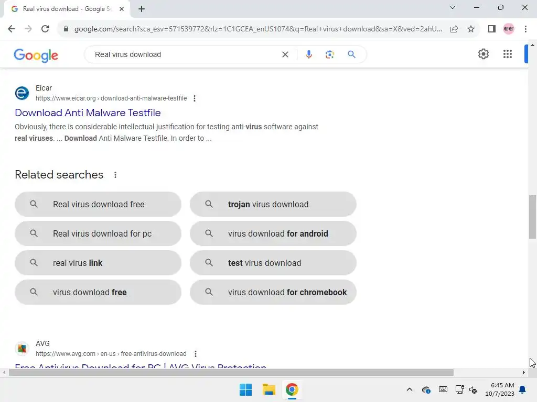Click the Eicar site URL breadcrumb
Image resolution: width=537 pixels, height=402 pixels.
coord(111,98)
